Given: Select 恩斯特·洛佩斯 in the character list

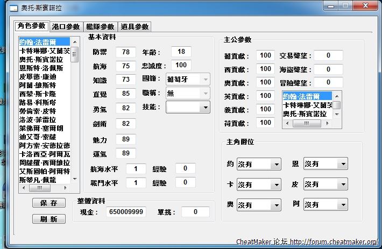Looking at the screenshot, I should click(x=41, y=68).
